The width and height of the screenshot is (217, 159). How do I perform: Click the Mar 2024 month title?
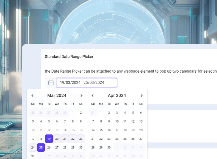coord(57,95)
